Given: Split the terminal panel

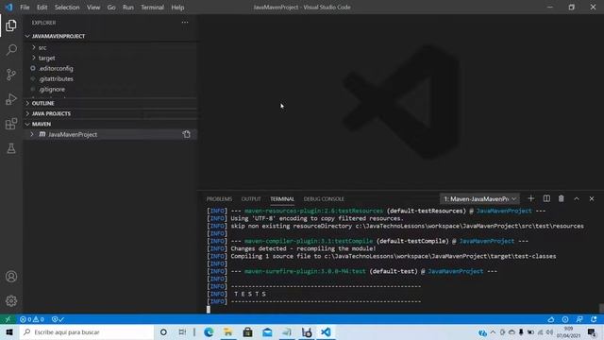Looking at the screenshot, I should [546, 198].
